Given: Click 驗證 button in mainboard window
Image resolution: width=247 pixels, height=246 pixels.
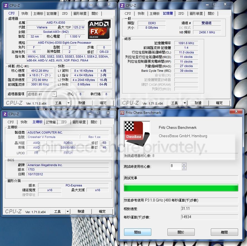Looking at the screenshot, I should 81,211.
